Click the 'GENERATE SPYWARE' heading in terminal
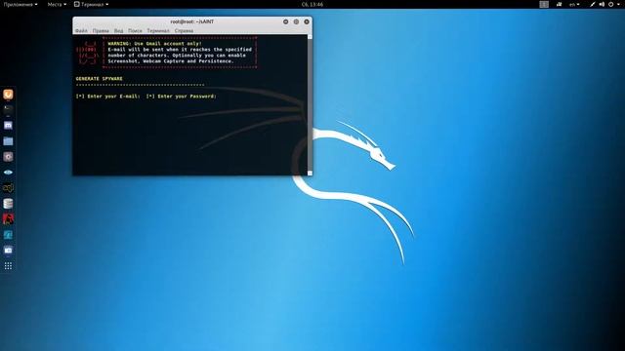 click(x=100, y=79)
